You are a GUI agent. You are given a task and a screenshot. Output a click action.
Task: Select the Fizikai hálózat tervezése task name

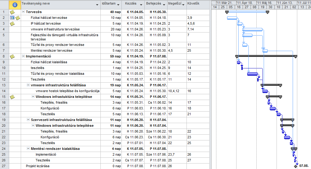tap(49, 18)
